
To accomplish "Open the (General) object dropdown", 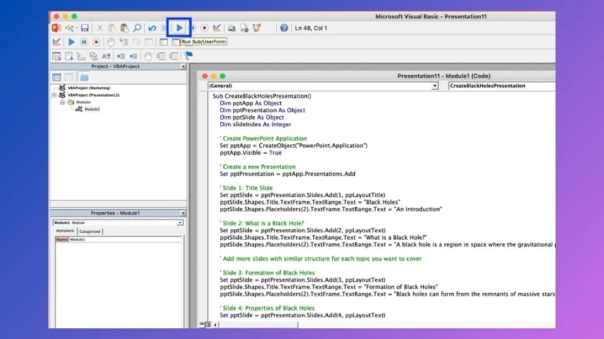I will [435, 86].
